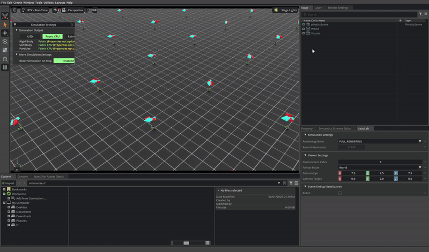This screenshot has height=252, width=429.
Task: Open the Window menu
Action: (28, 3)
